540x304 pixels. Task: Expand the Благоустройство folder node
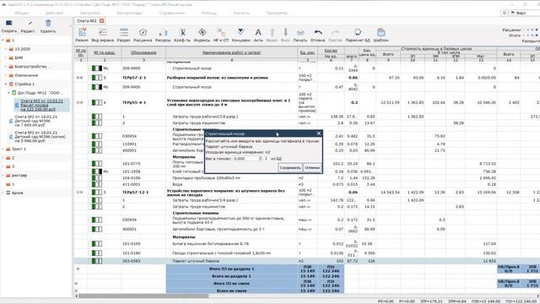tap(6, 66)
